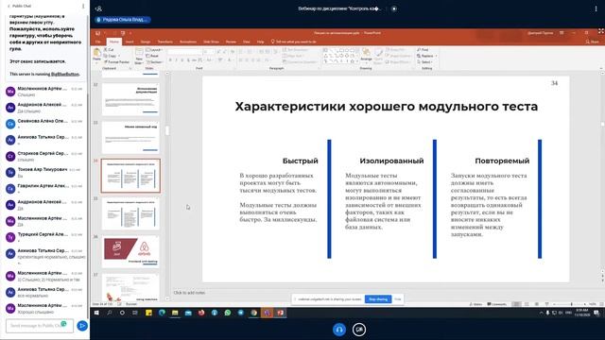
Task: Open the Select dropdown
Action: point(424,62)
